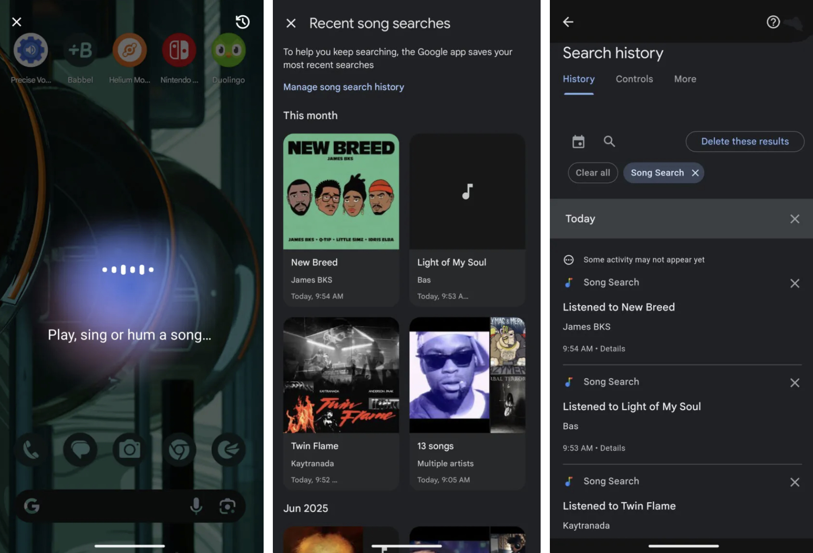Tap the 'Jun 2025' section heading
Screen dimensions: 813x553
tap(306, 508)
